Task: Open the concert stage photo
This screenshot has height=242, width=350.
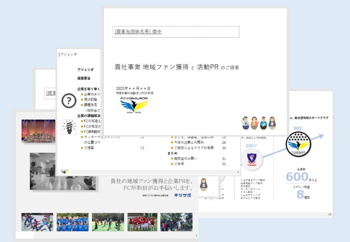Action: point(38,131)
